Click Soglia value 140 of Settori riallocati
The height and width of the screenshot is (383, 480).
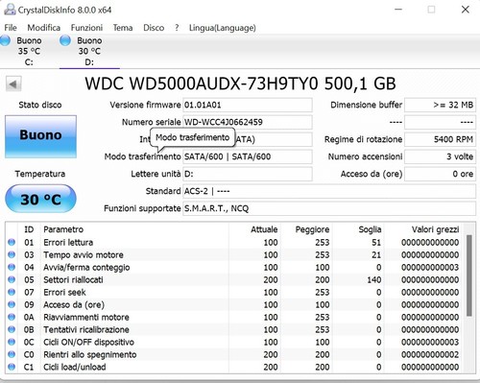[x=373, y=279]
